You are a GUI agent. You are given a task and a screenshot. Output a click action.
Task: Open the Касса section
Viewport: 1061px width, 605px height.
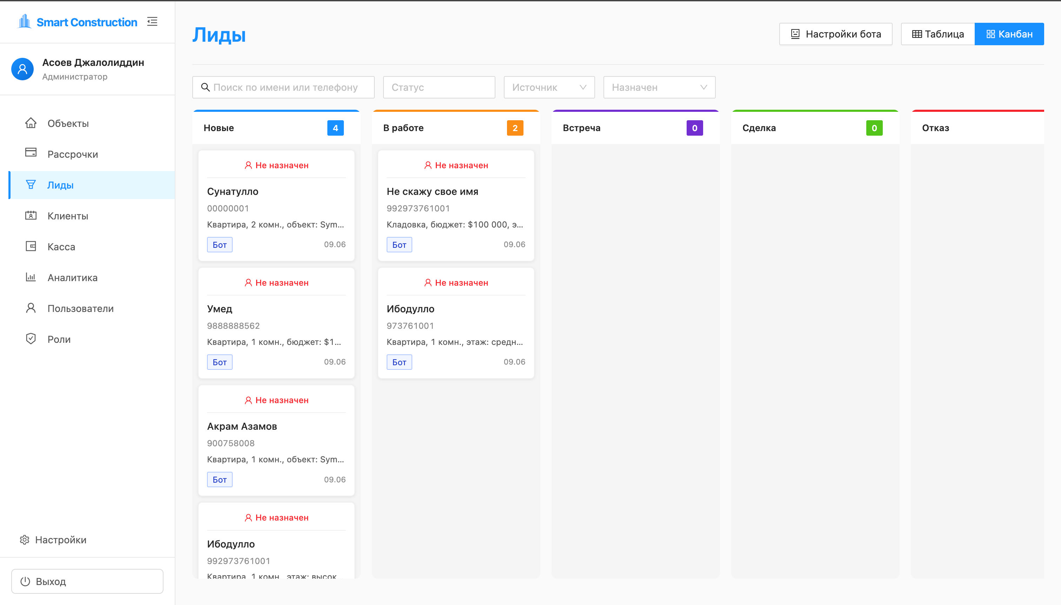click(x=92, y=247)
